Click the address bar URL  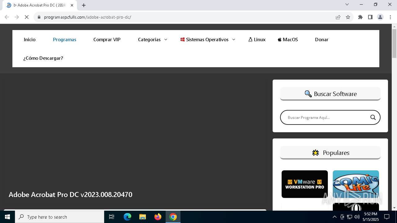coord(87,17)
